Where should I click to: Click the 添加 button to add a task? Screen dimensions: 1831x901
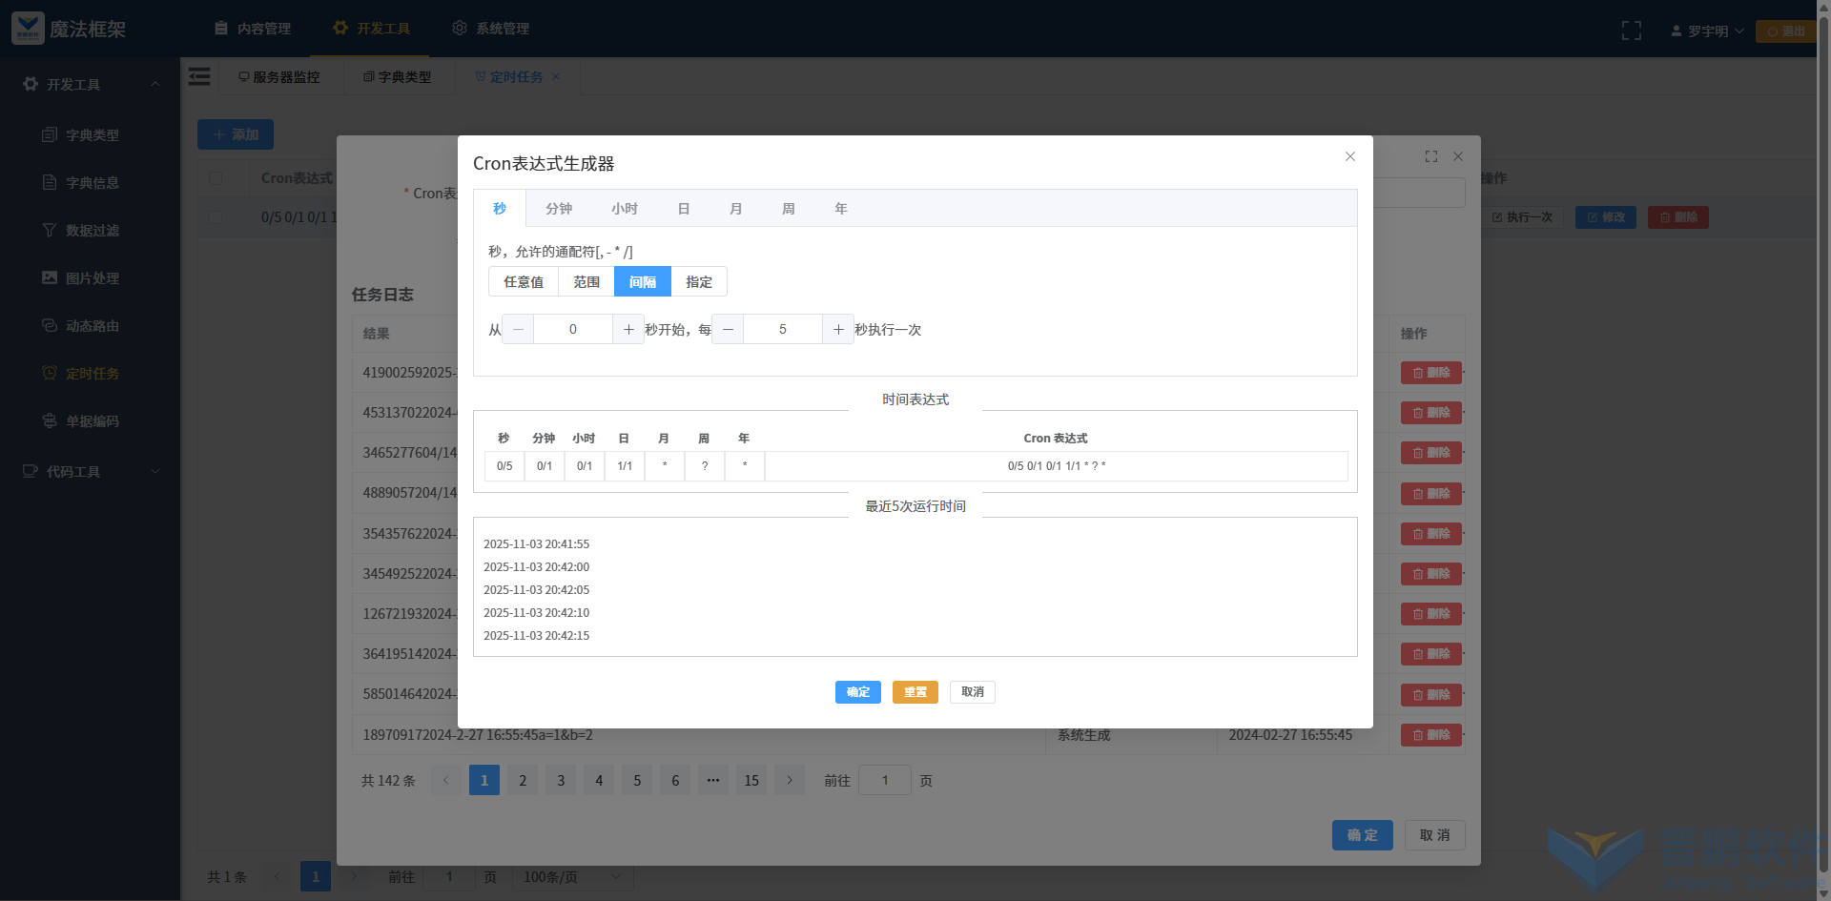coord(235,134)
